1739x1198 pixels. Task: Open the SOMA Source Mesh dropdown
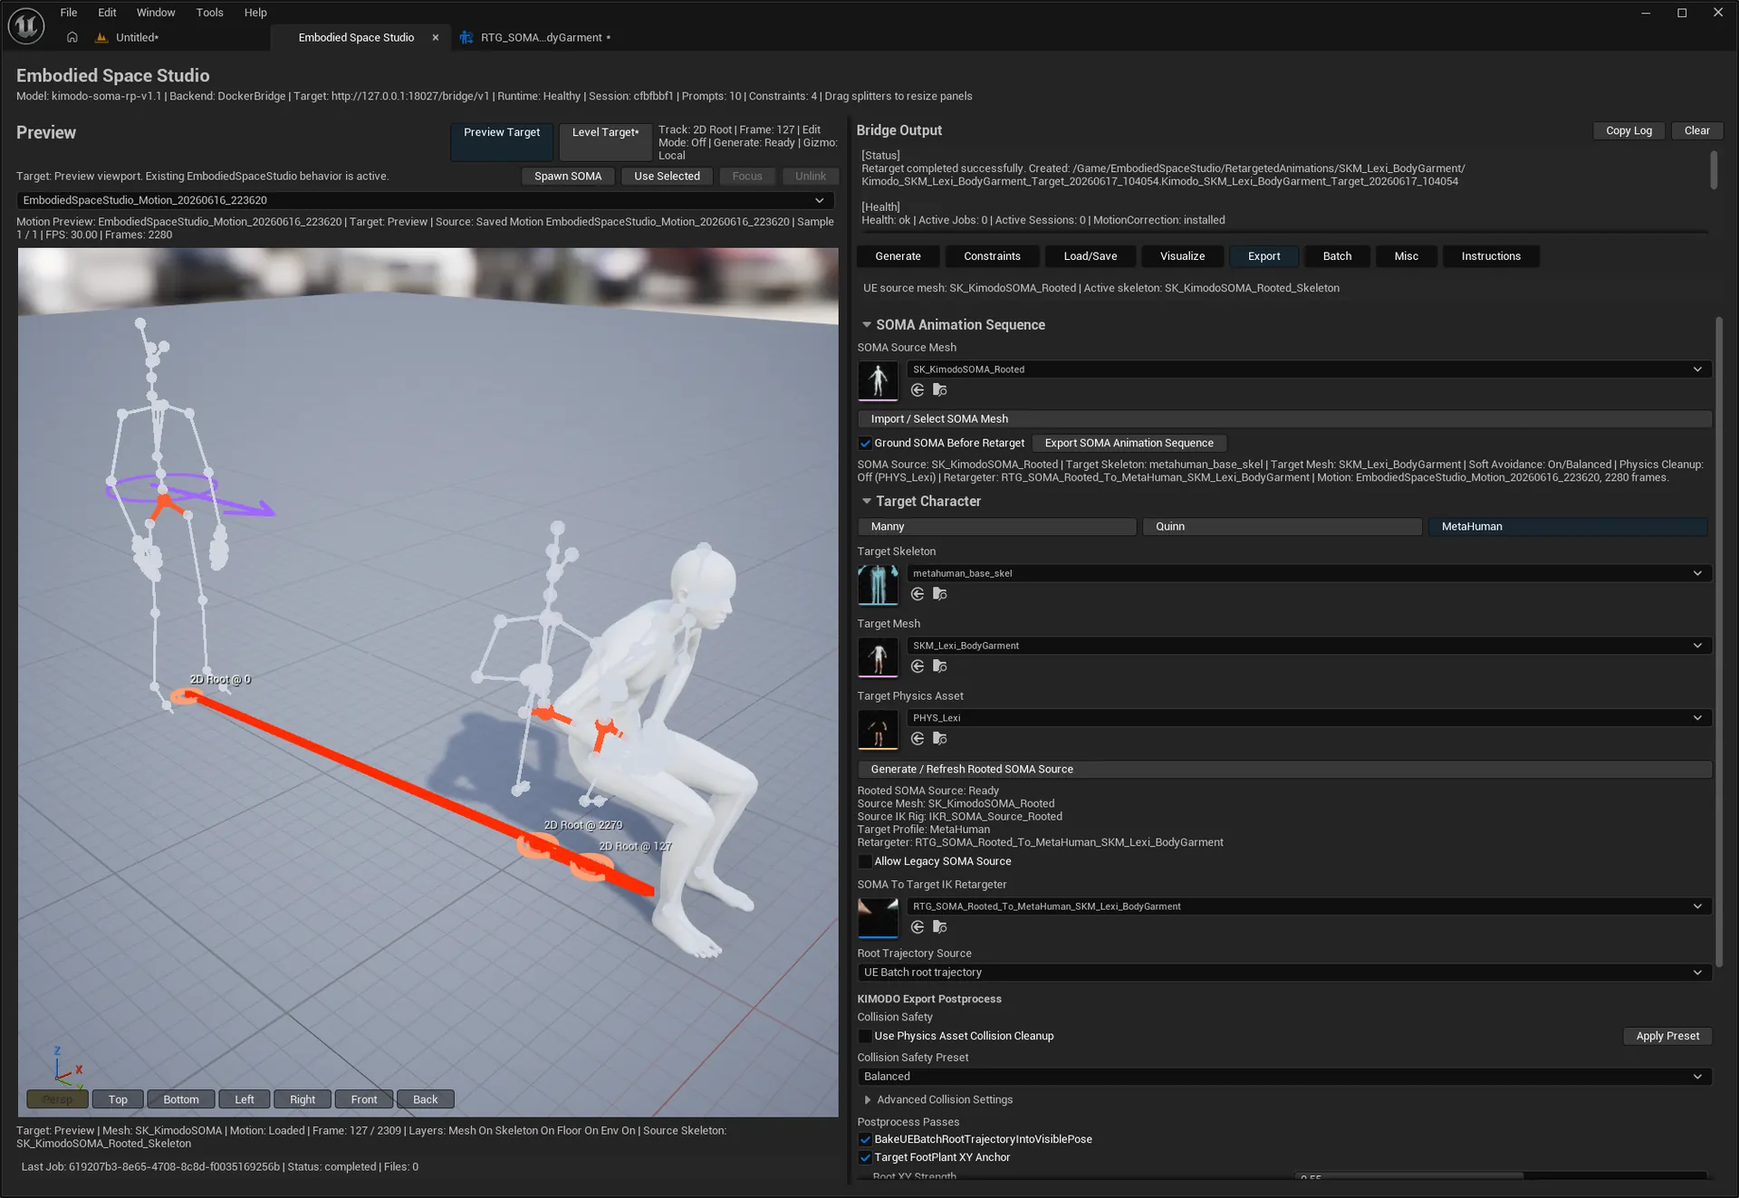tap(1309, 369)
